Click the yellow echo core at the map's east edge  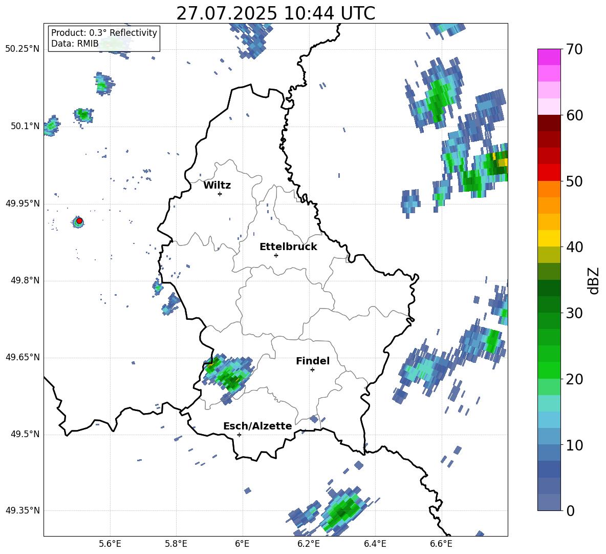502,161
